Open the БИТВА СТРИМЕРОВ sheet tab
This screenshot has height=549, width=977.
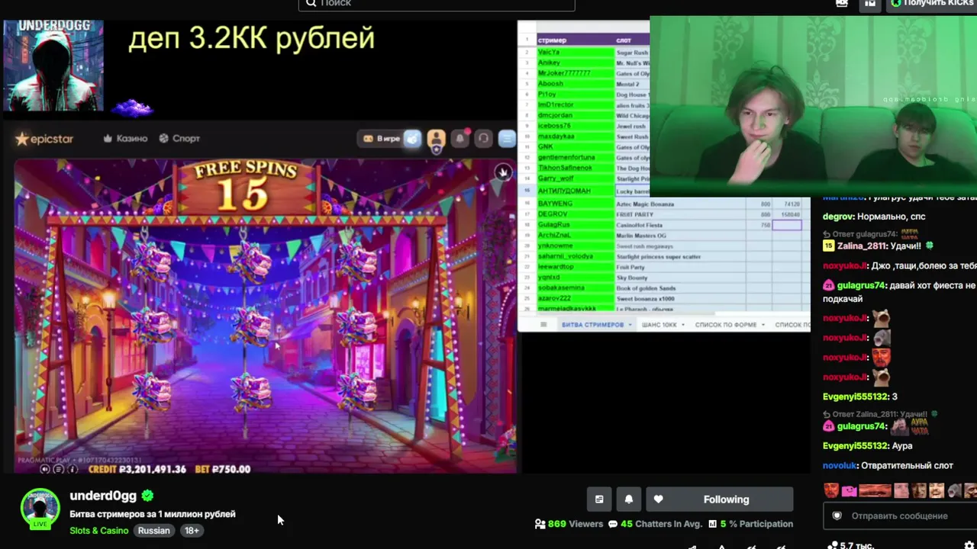pyautogui.click(x=592, y=325)
